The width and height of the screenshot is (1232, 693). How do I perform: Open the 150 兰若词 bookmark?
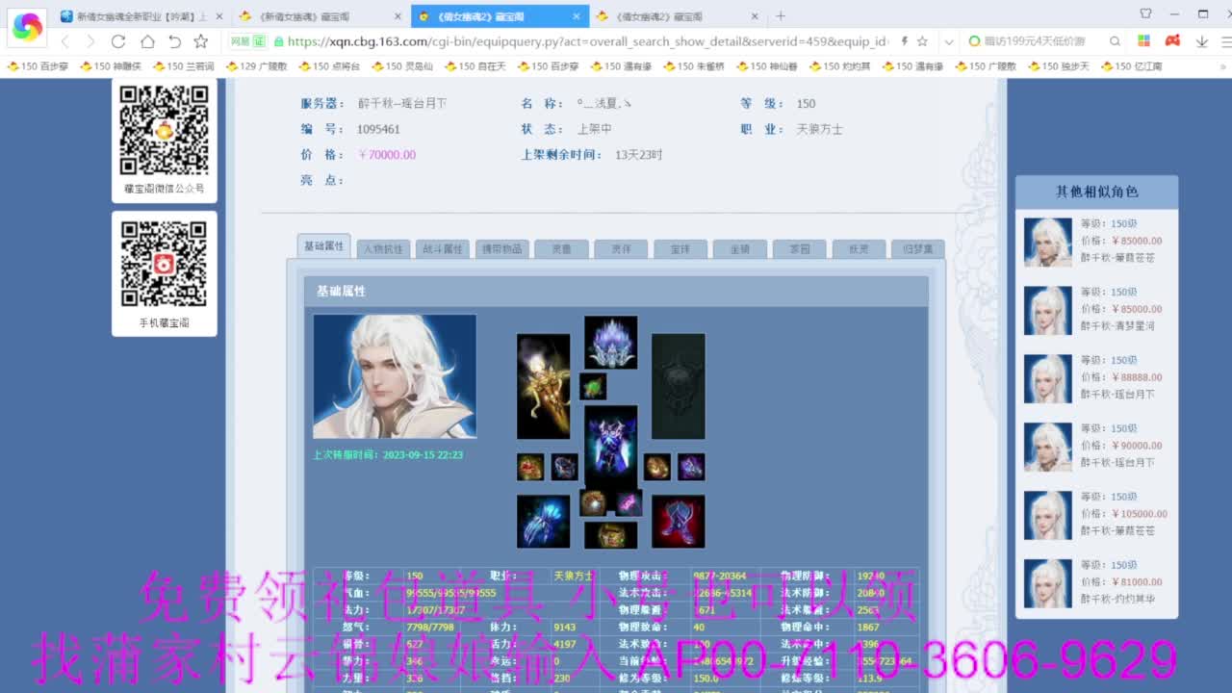coord(183,66)
